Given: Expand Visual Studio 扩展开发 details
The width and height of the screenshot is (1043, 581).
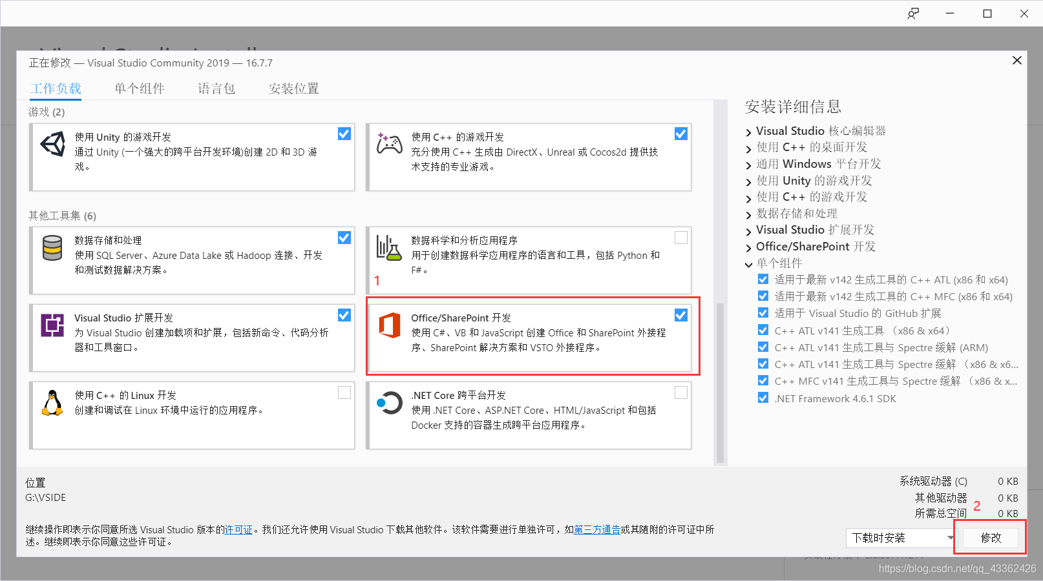Looking at the screenshot, I should tap(749, 230).
